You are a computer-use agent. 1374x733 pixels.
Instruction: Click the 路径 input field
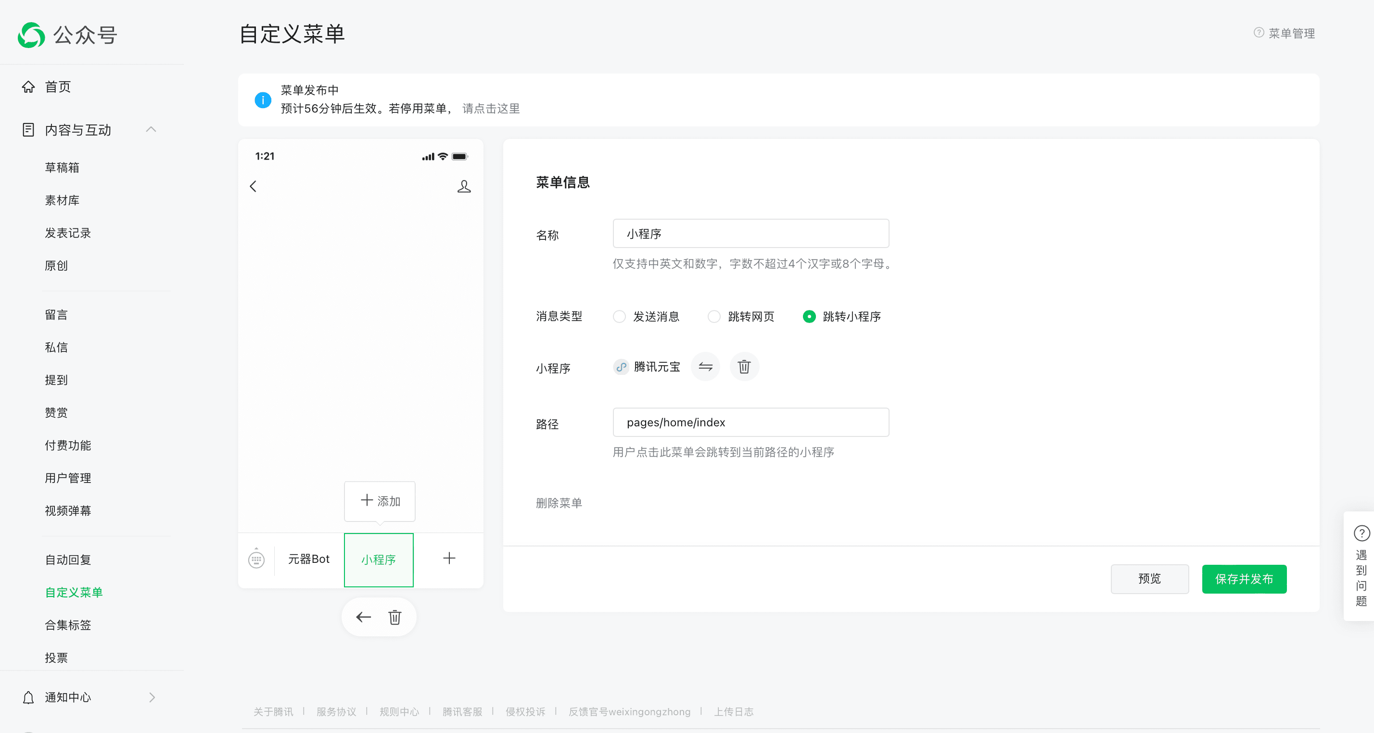(x=751, y=422)
